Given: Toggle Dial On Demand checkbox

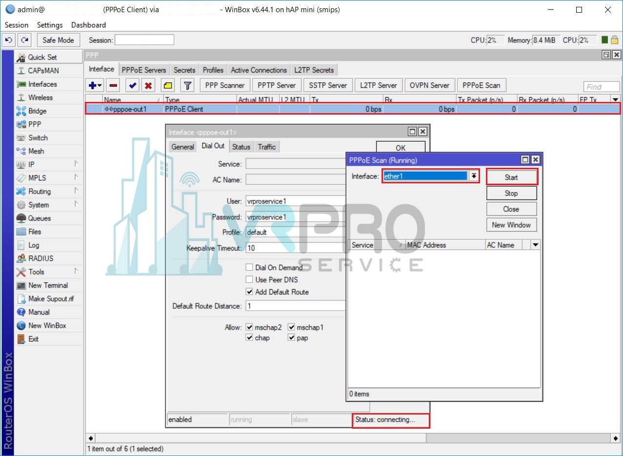Looking at the screenshot, I should pyautogui.click(x=250, y=268).
